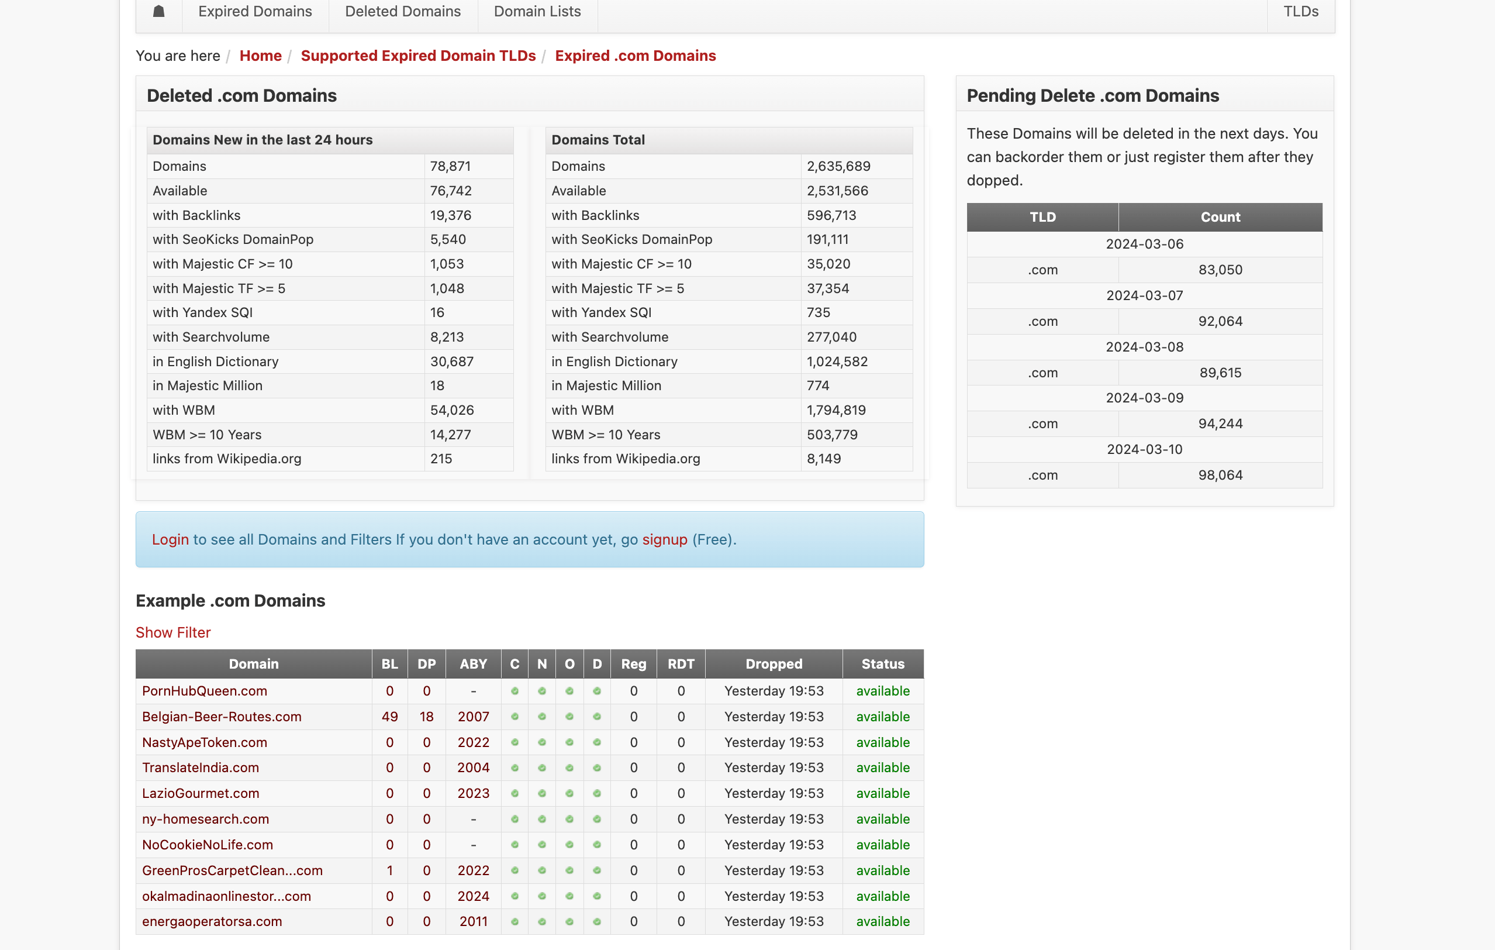Click the 2024-03-10 .com count 98,064
1495x950 pixels.
pyautogui.click(x=1220, y=476)
